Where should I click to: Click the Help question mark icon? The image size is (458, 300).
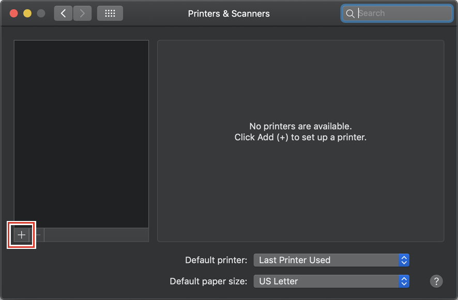tap(436, 281)
